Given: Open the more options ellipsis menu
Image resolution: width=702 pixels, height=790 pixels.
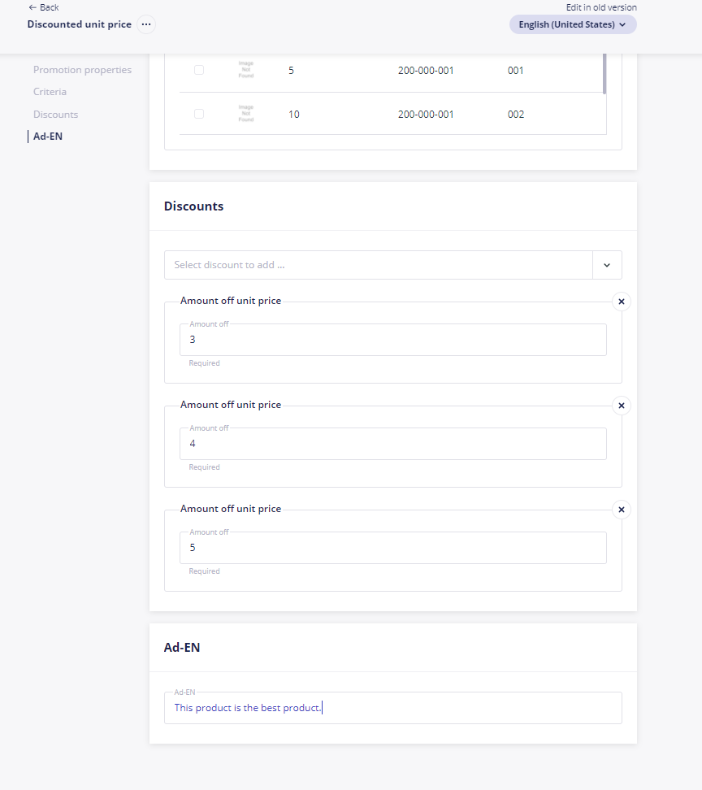Looking at the screenshot, I should tap(146, 24).
